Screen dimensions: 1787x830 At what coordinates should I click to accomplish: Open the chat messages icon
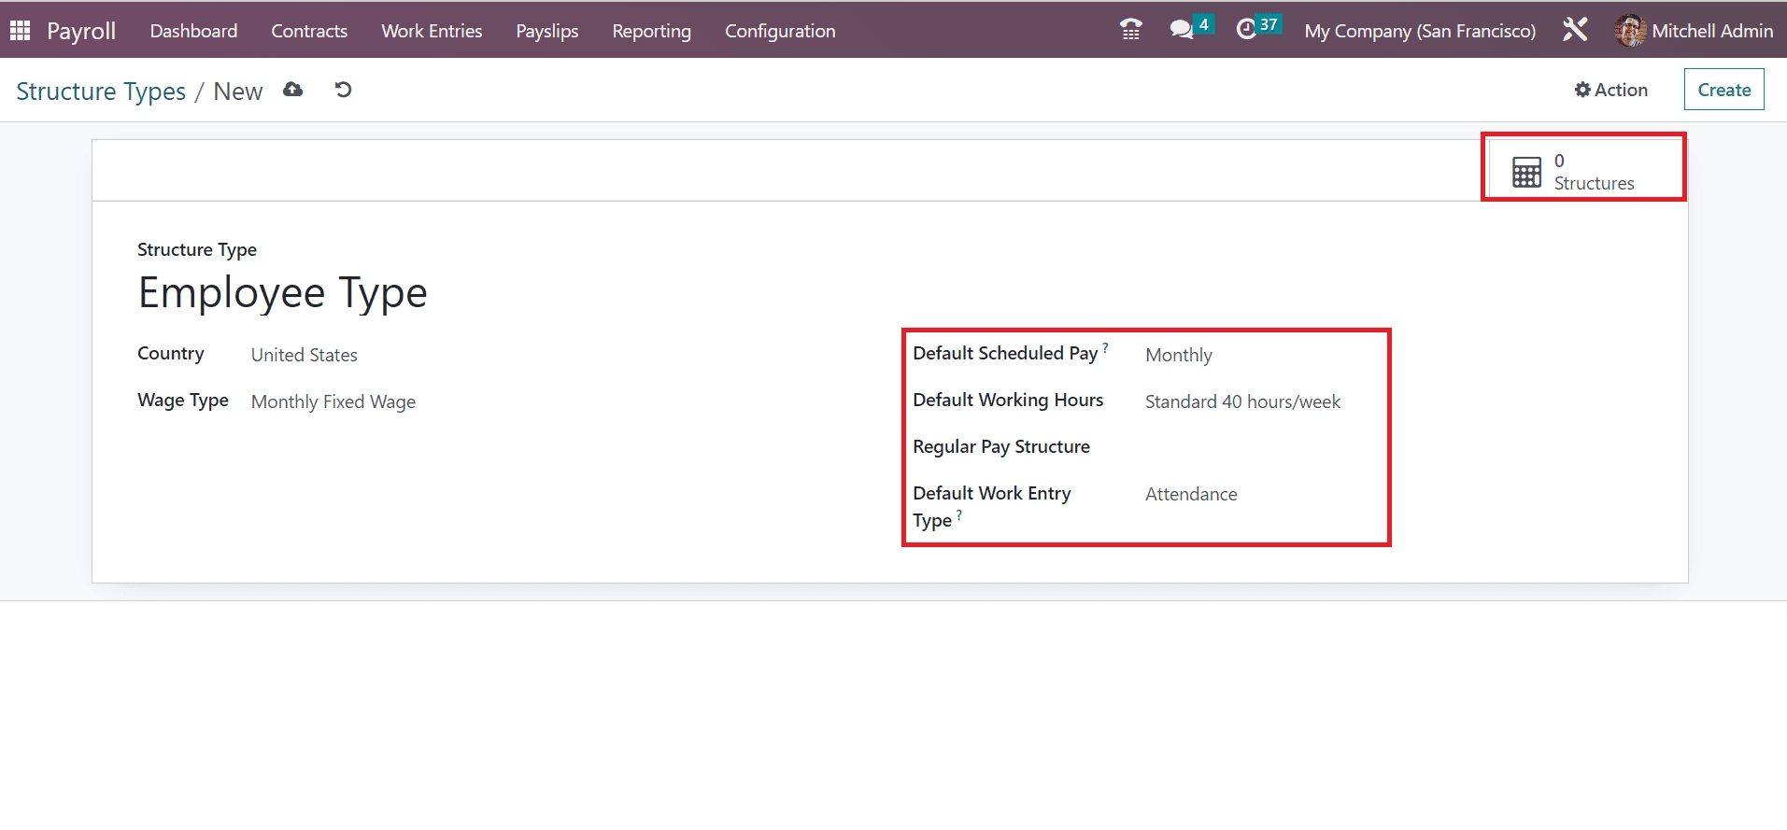point(1182,30)
